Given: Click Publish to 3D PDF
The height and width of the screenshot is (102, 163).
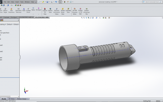Looking at the screenshot, I should [80, 11].
